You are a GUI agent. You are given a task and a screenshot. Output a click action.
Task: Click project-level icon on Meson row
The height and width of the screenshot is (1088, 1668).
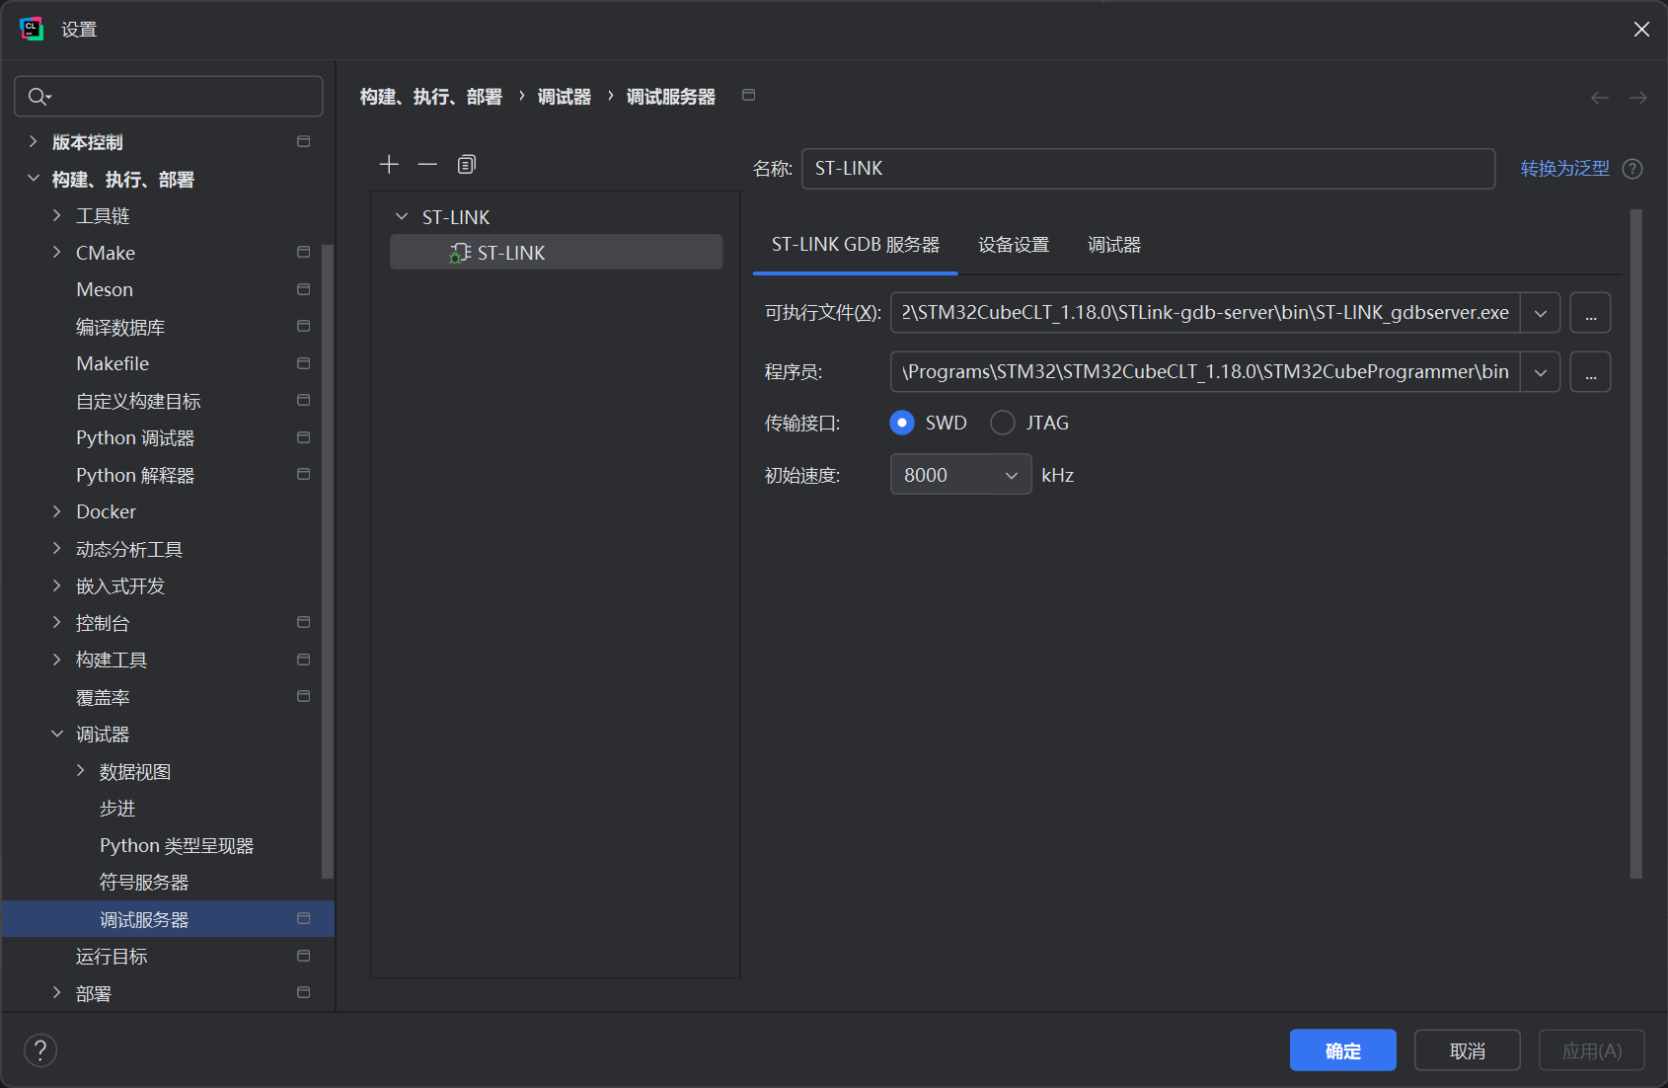304,289
